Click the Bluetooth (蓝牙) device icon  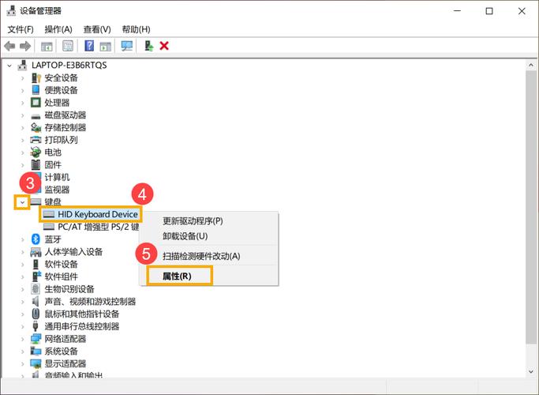36,239
